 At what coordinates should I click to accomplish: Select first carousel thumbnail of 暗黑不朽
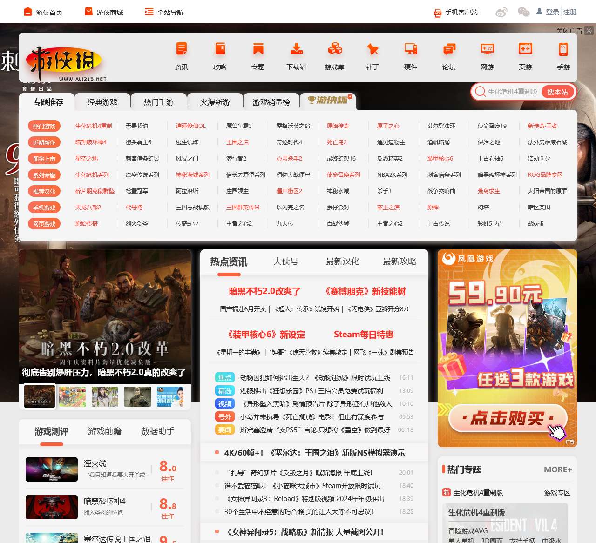(40, 396)
